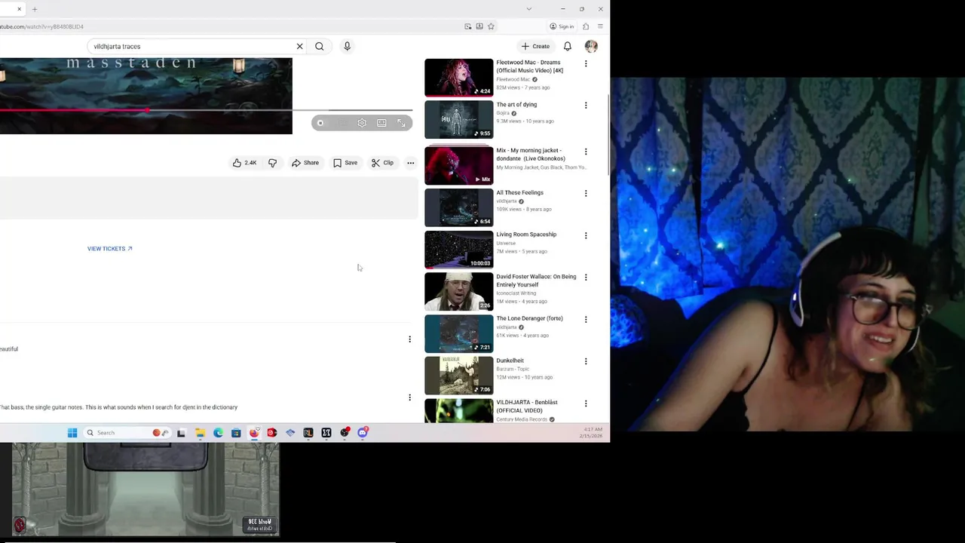Click the save page icon in the address bar

click(x=479, y=26)
